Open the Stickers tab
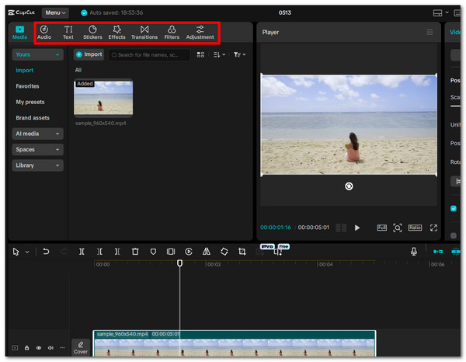The image size is (466, 362). 92,33
